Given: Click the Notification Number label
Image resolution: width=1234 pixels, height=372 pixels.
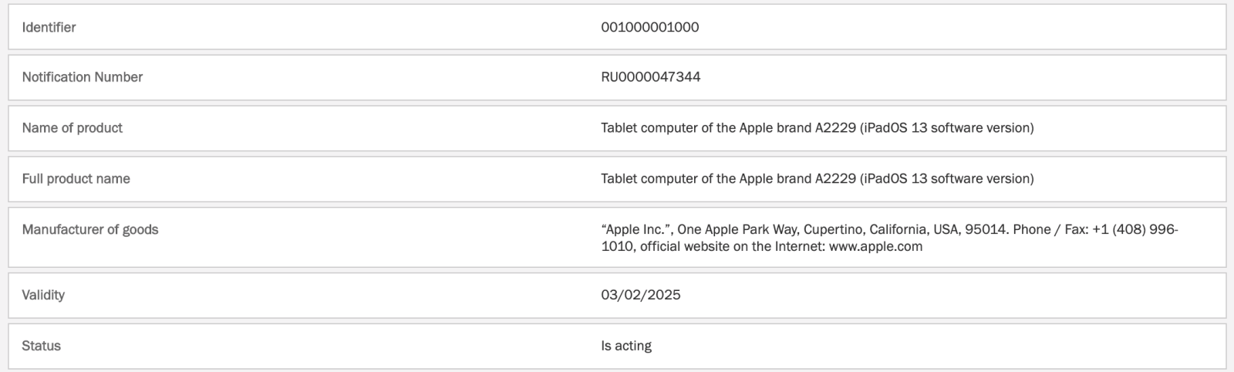Looking at the screenshot, I should pos(82,77).
